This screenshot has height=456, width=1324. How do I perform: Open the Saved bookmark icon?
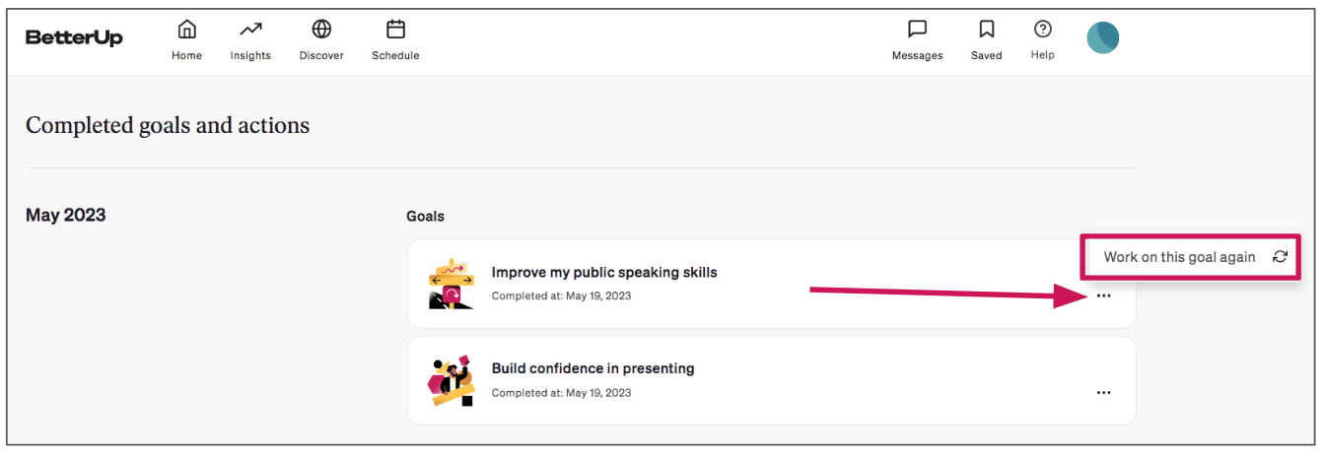pyautogui.click(x=986, y=29)
